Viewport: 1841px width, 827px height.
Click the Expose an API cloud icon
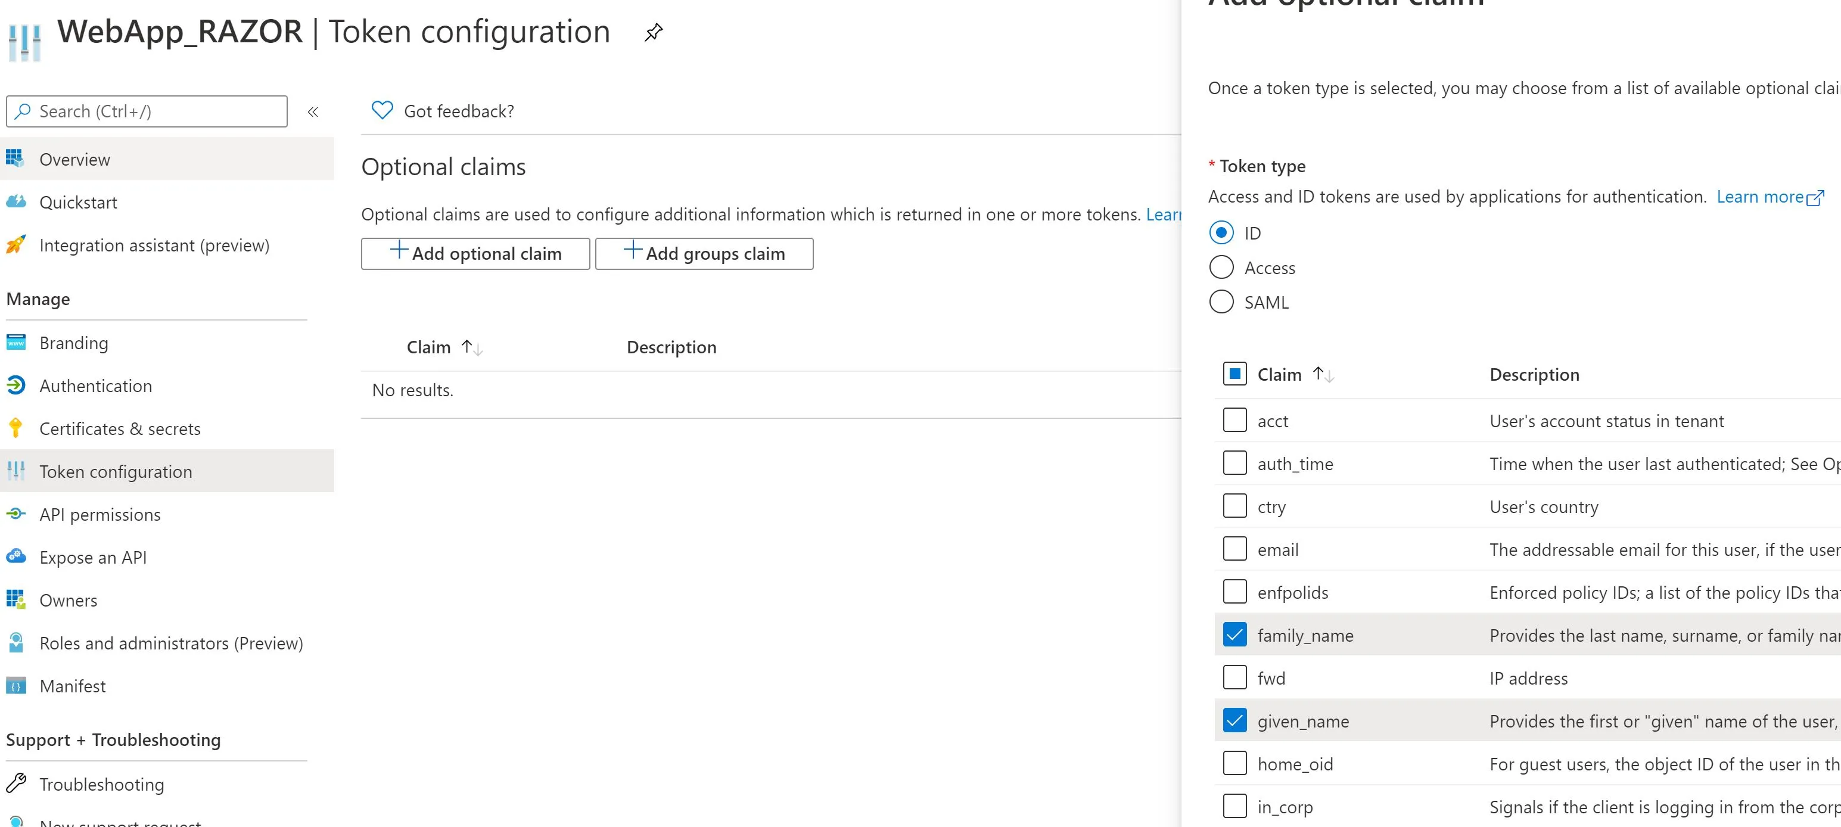(x=15, y=557)
